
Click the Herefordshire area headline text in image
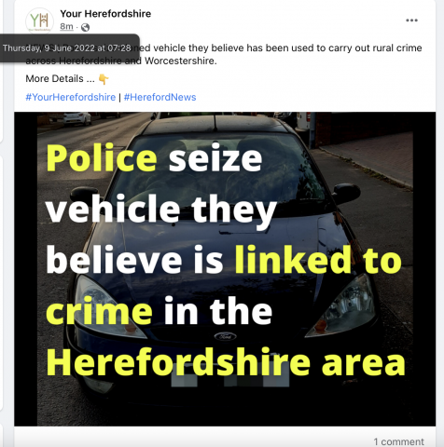tap(226, 361)
